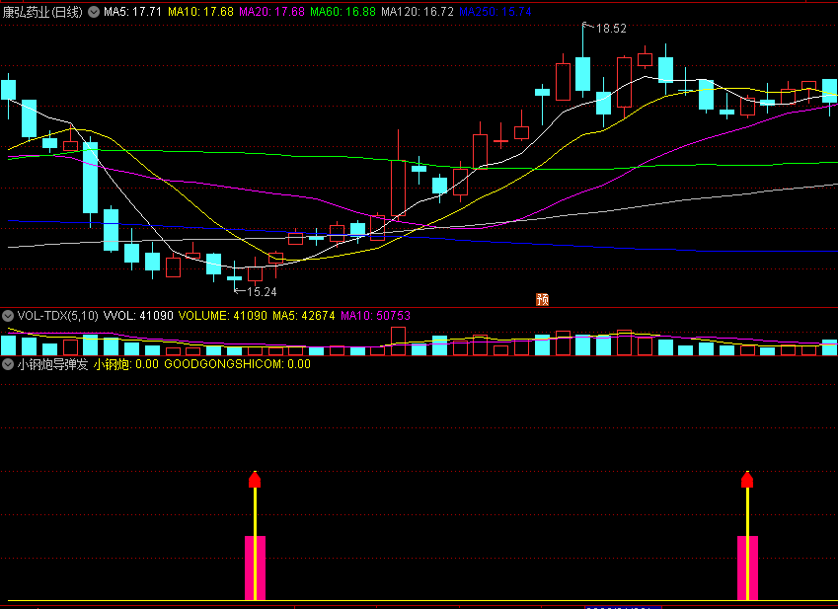Click the MA60: 16.88 label
Screen dimensions: 838x609
[x=343, y=12]
